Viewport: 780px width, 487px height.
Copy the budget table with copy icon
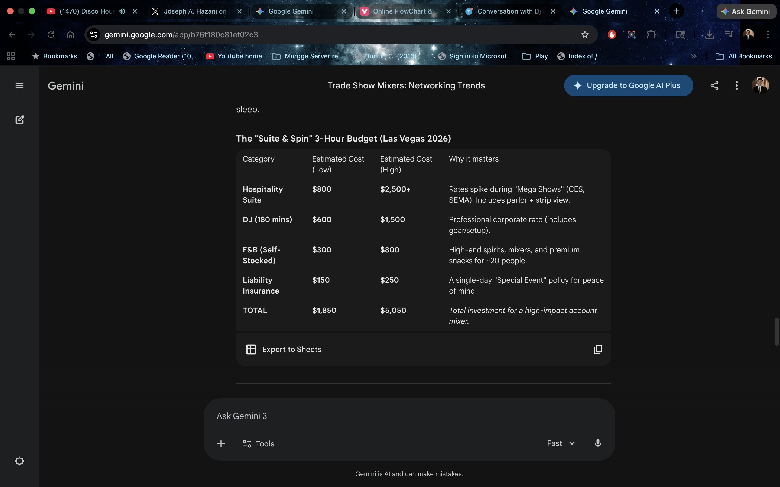tap(597, 350)
